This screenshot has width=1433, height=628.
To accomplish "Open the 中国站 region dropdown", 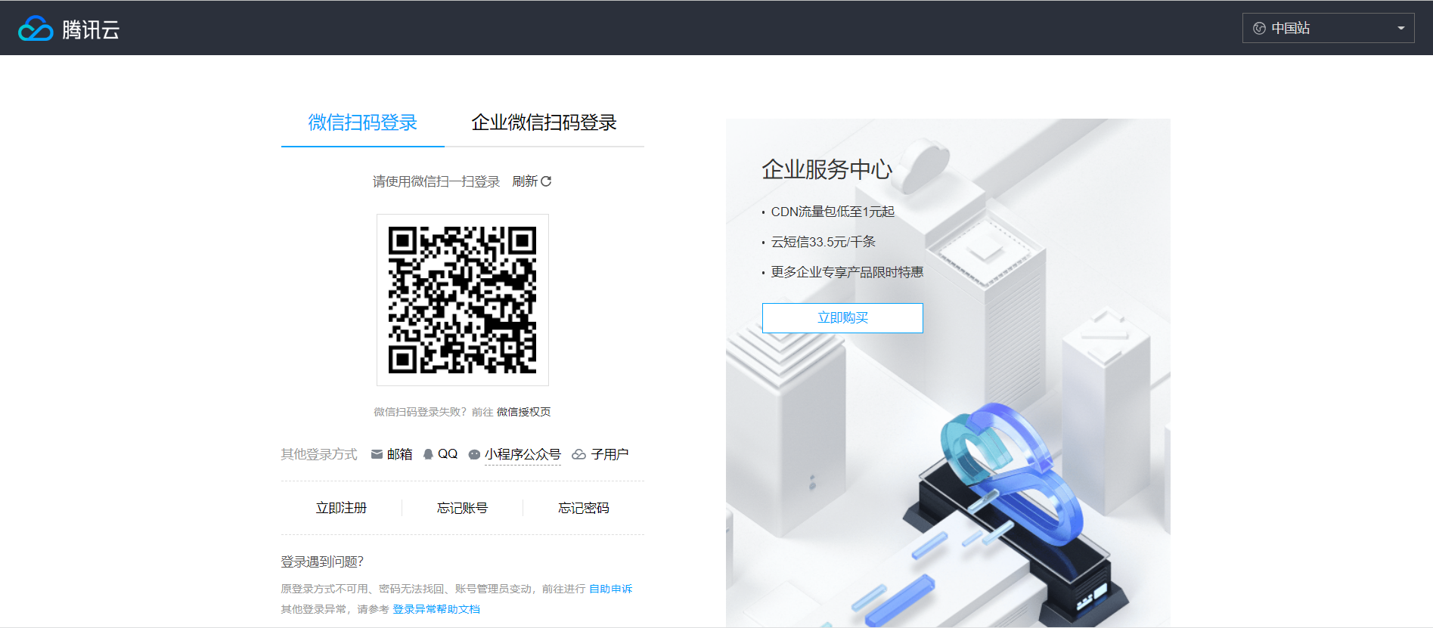I will (1328, 28).
